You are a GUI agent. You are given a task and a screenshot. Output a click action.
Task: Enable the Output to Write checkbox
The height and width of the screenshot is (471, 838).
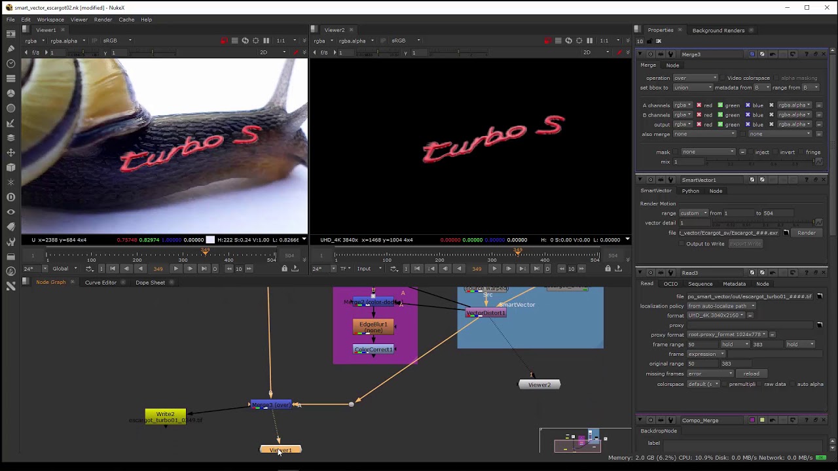[681, 244]
